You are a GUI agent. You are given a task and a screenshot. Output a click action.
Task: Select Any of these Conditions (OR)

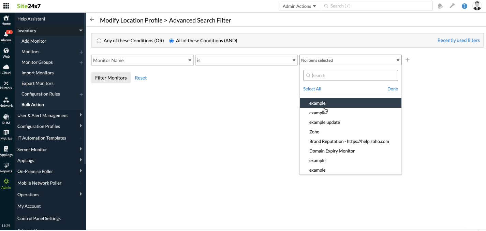[99, 41]
